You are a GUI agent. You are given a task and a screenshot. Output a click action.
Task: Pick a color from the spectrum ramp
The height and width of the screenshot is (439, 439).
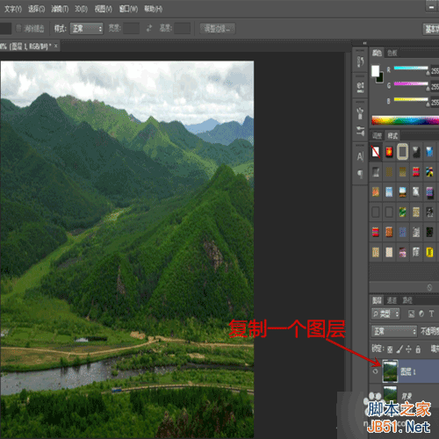click(405, 120)
